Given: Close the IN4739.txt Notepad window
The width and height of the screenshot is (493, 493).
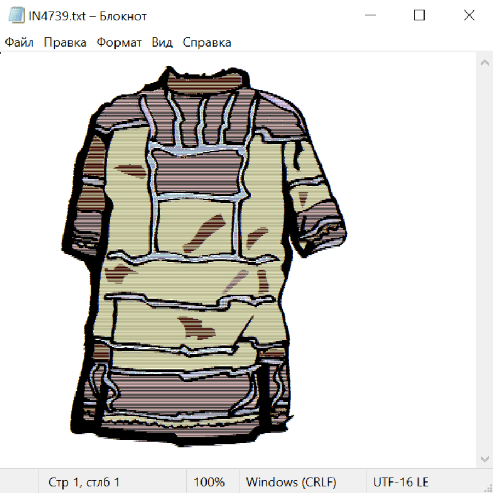Looking at the screenshot, I should point(469,15).
